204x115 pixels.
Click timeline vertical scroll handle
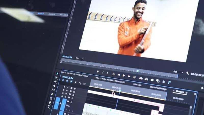[x=191, y=107]
